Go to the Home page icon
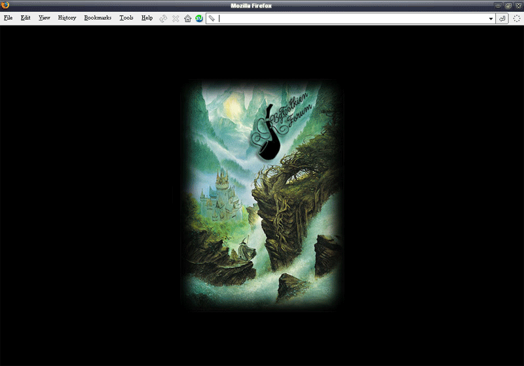The height and width of the screenshot is (366, 524). (187, 18)
